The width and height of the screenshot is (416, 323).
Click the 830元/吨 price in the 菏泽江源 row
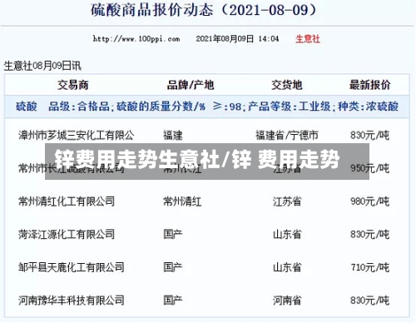(x=369, y=235)
